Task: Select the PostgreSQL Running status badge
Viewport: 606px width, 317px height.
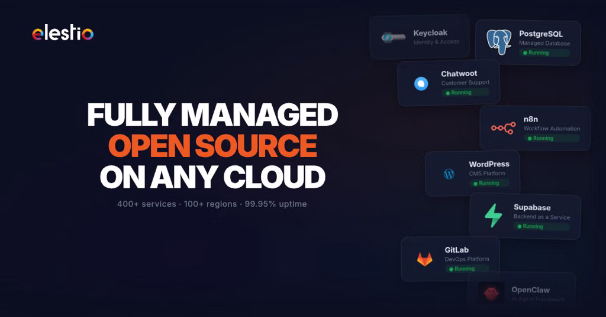Action: [544, 53]
